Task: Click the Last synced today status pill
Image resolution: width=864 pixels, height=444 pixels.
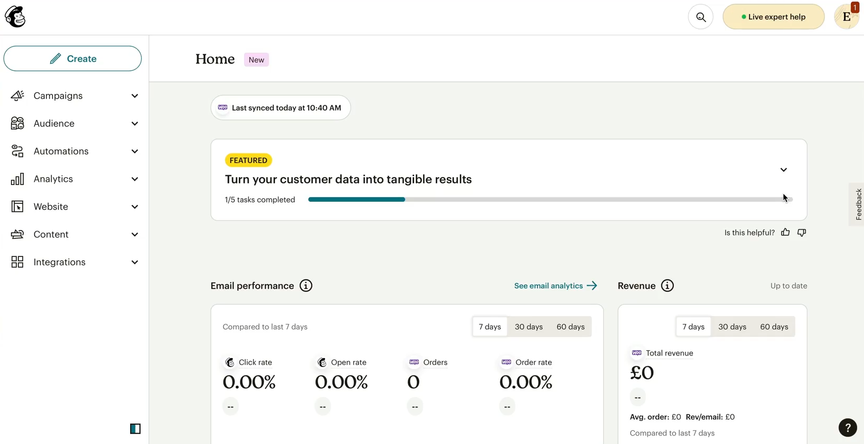Action: (x=281, y=107)
